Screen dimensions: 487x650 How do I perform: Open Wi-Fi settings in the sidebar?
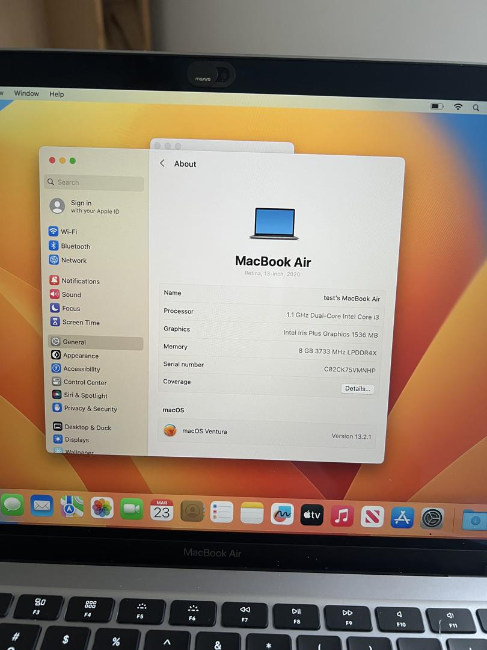63,231
